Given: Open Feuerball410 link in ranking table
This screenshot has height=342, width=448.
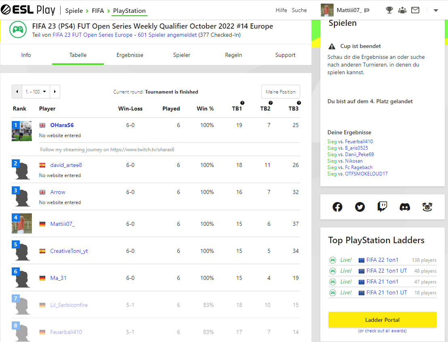Looking at the screenshot, I should (66, 332).
